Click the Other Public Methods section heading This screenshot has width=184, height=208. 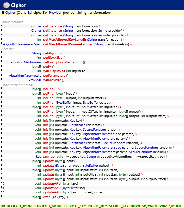pos(17,85)
